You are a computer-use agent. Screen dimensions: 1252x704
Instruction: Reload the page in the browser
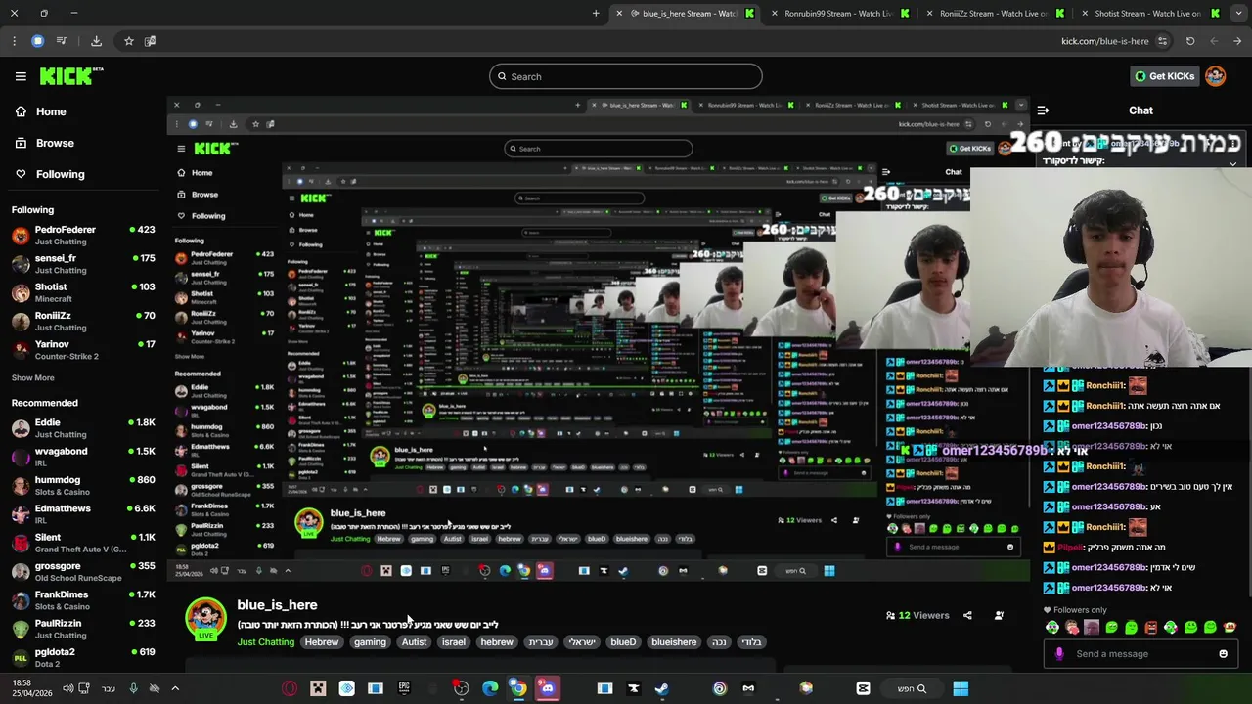pyautogui.click(x=1190, y=41)
